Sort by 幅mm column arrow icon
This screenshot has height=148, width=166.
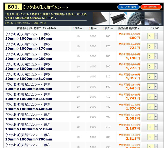[x=89, y=28]
